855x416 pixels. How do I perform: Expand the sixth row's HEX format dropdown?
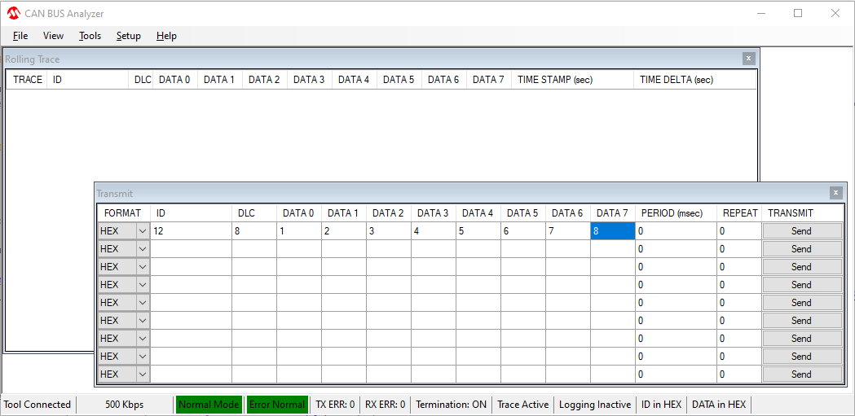(x=143, y=321)
